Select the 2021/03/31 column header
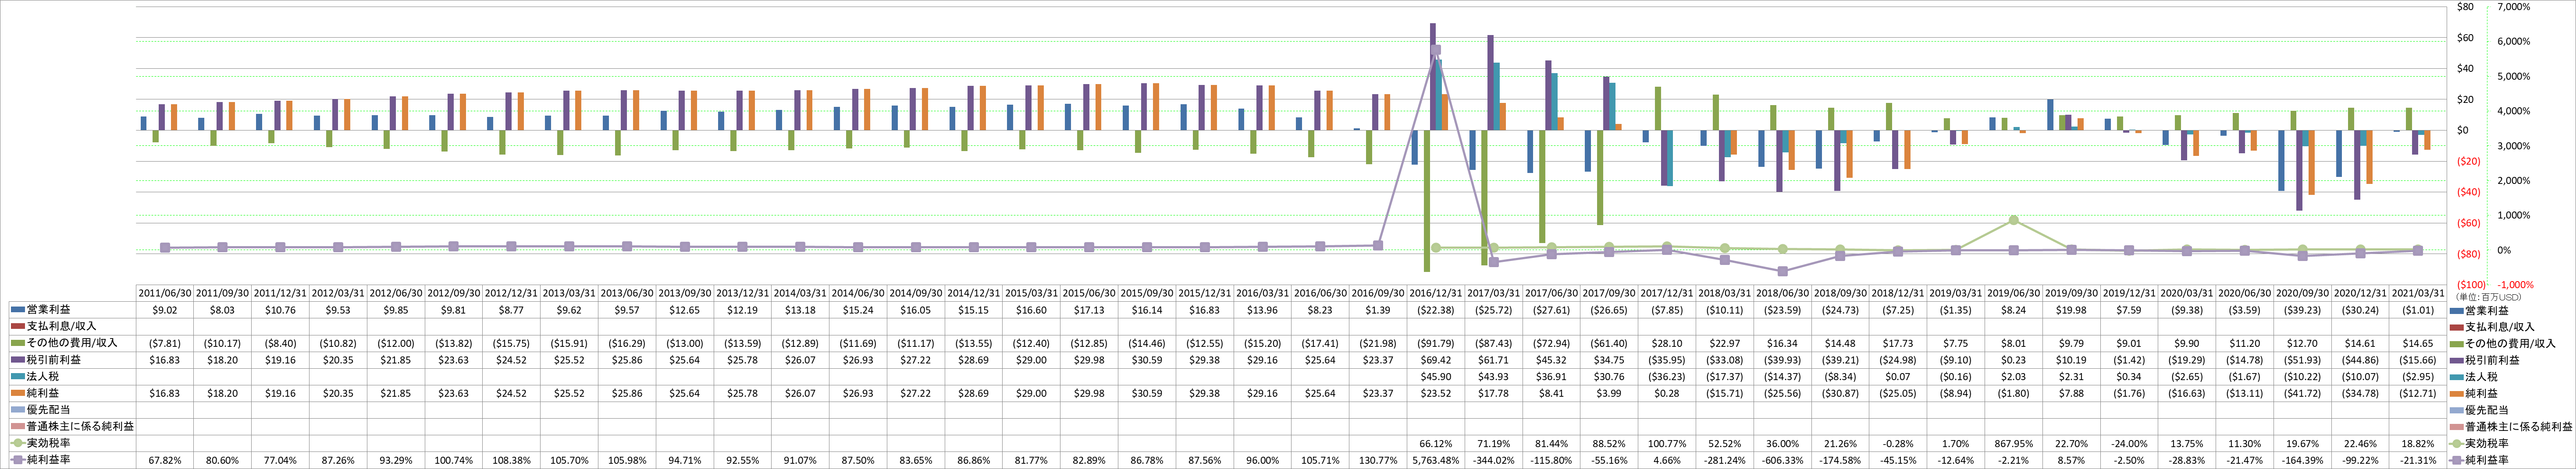 (x=2419, y=293)
